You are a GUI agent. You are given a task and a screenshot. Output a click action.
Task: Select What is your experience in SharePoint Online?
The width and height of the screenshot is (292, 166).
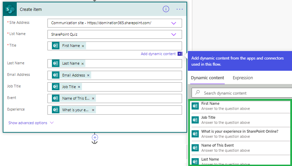click(x=241, y=134)
